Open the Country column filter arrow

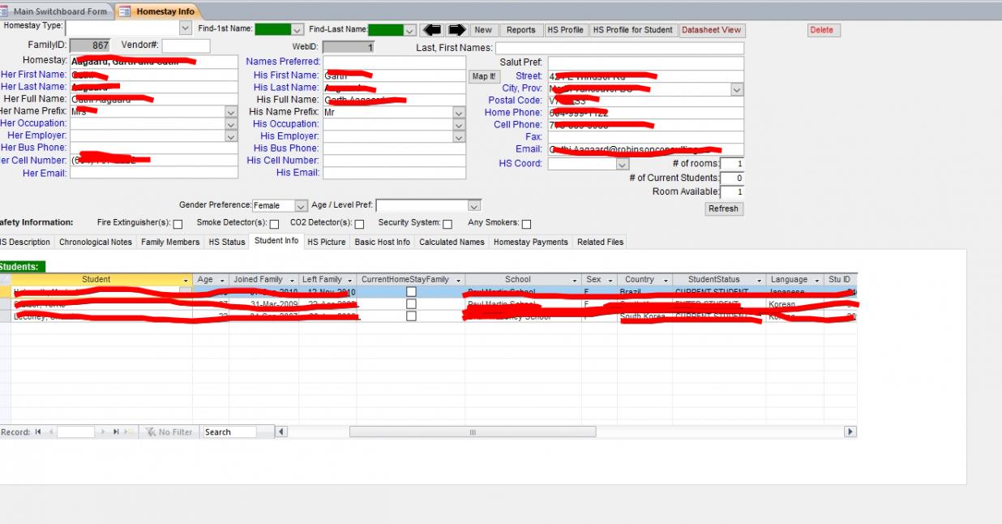click(x=665, y=280)
